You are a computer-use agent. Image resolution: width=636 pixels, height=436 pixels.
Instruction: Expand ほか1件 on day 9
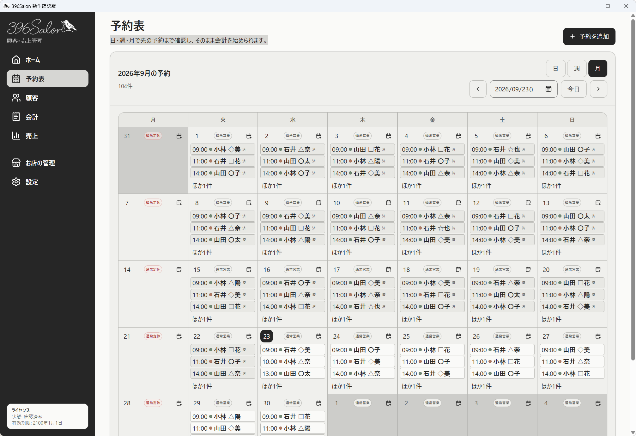click(272, 253)
